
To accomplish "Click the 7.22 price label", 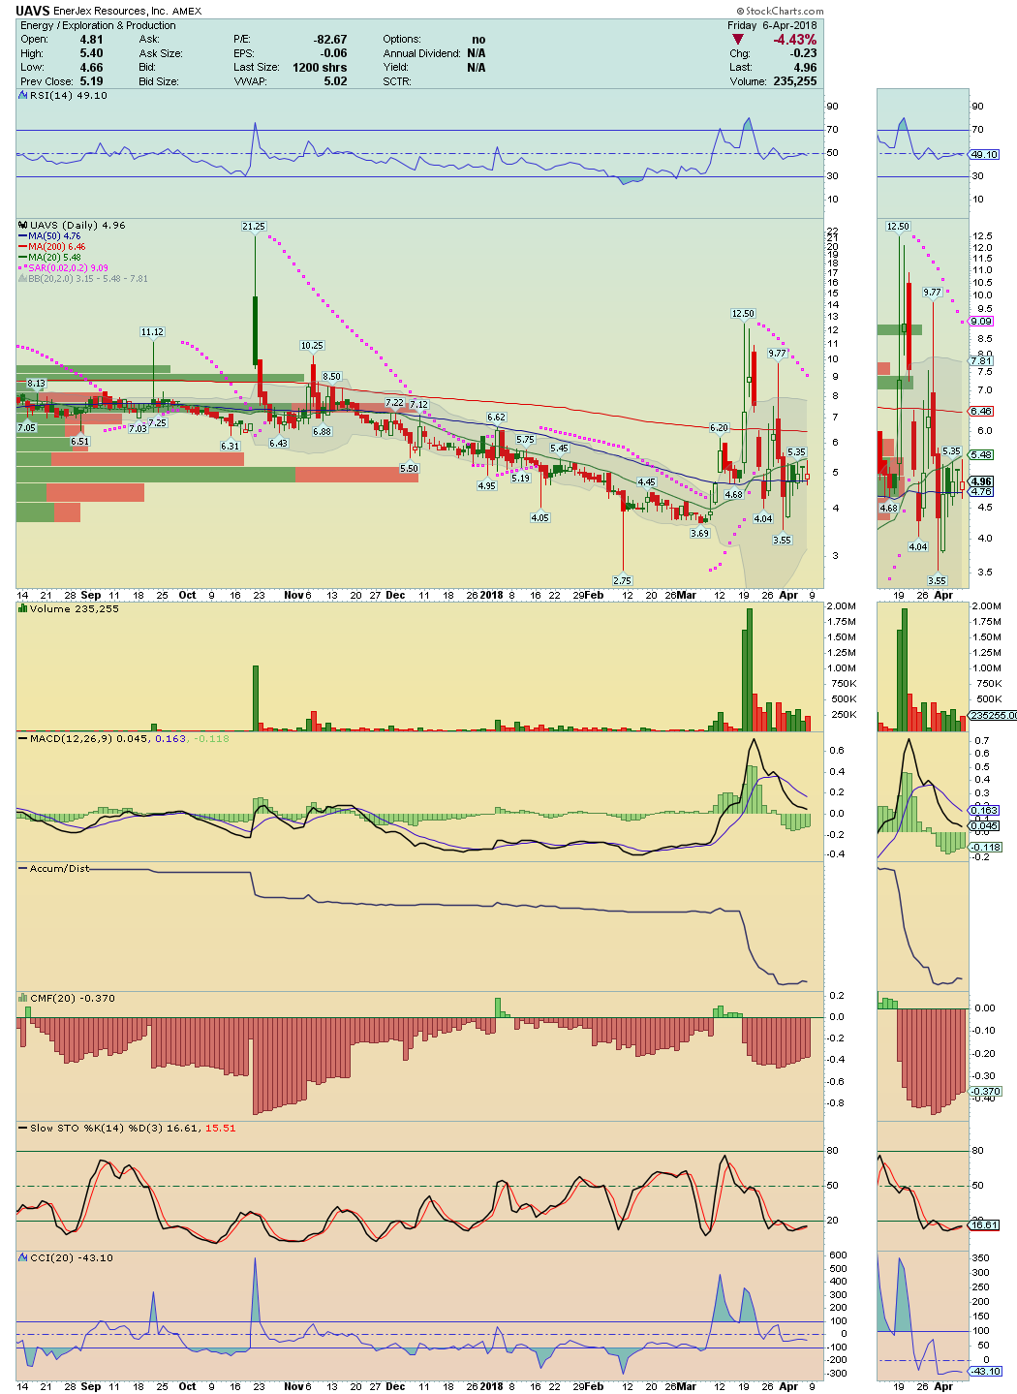I will (x=394, y=403).
